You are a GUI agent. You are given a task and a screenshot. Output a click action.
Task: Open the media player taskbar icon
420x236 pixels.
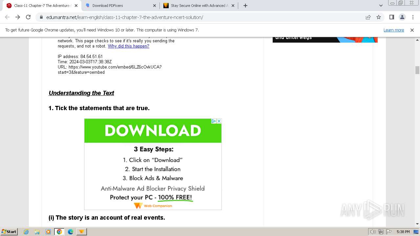(x=48, y=232)
